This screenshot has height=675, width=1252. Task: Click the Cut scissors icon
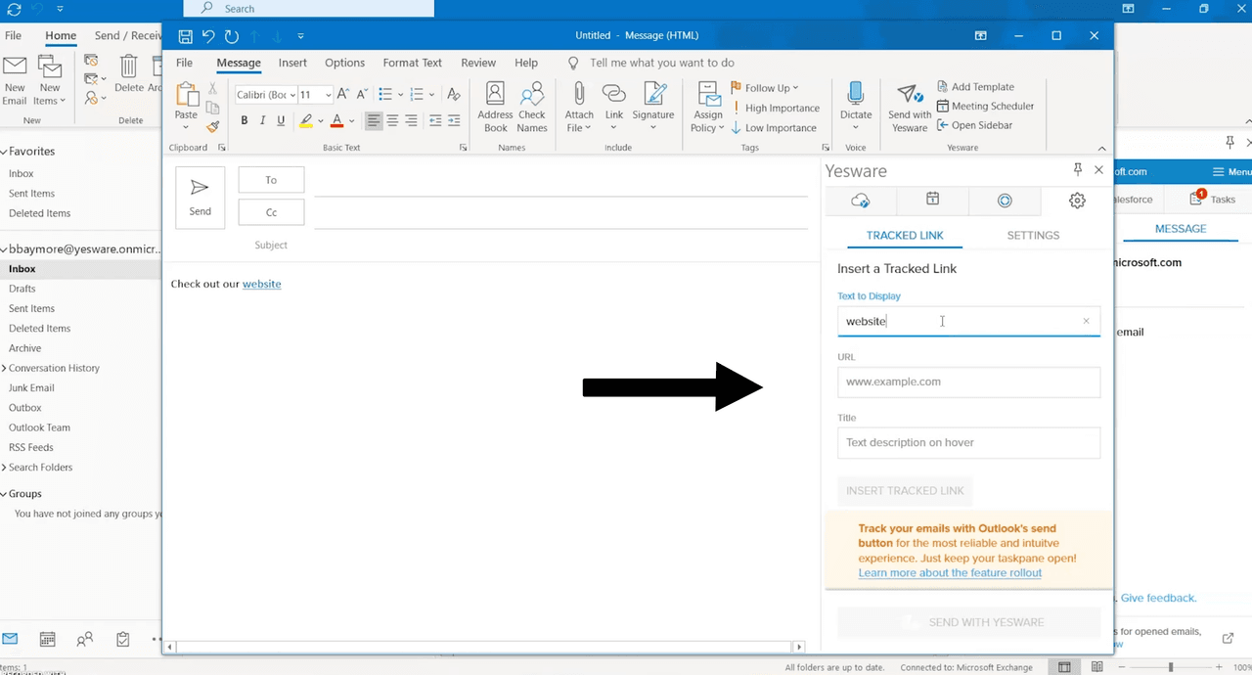[212, 88]
